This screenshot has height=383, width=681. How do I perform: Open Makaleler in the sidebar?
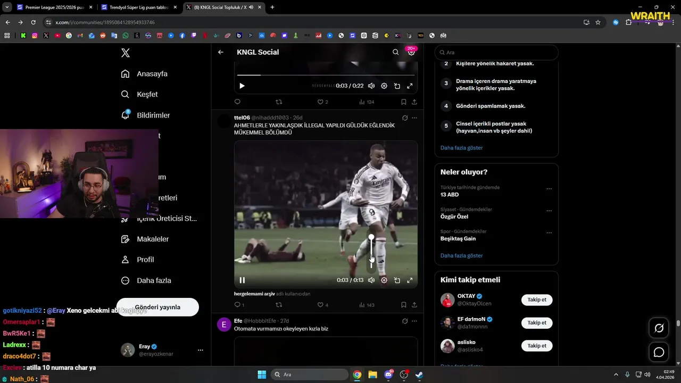(x=145, y=239)
